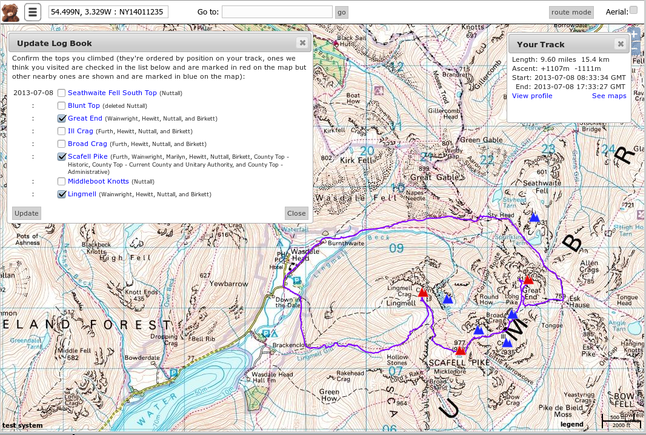Click the track Start time line
Image resolution: width=646 pixels, height=435 pixels.
[569, 78]
